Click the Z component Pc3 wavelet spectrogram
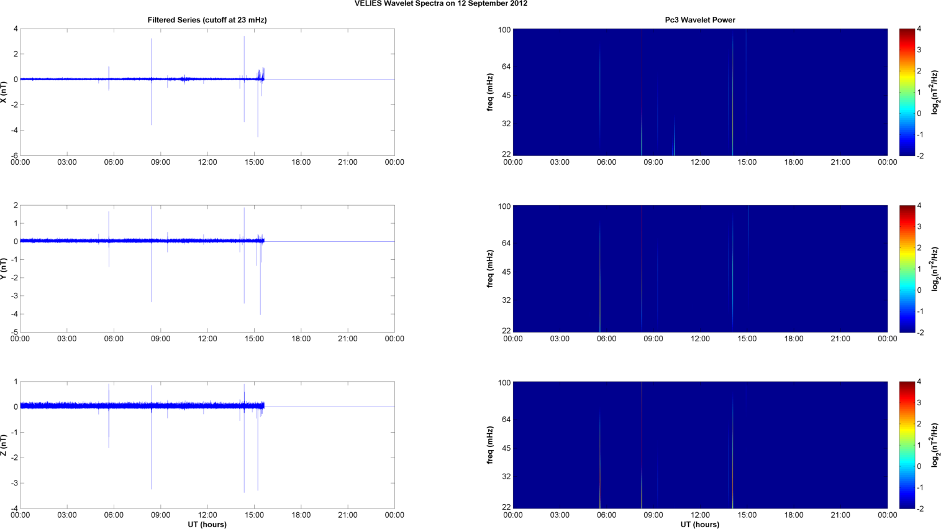 pyautogui.click(x=700, y=445)
